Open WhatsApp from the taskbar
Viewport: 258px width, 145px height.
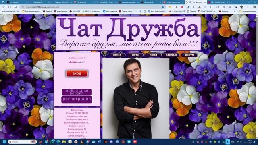52,142
